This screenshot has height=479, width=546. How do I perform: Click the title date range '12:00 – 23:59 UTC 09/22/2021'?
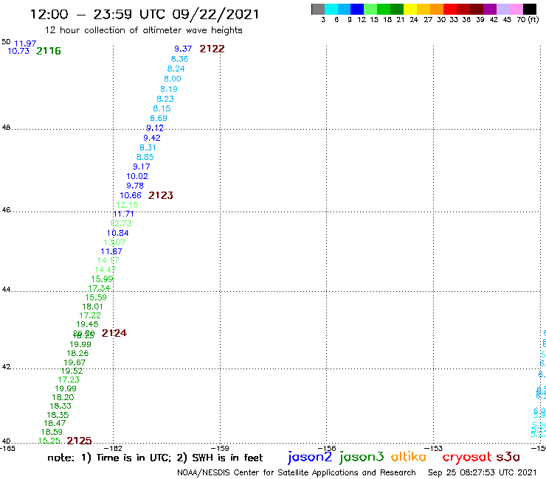tap(145, 15)
